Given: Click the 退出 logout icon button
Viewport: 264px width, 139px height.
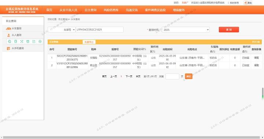Looking at the screenshot, I should (248, 3).
